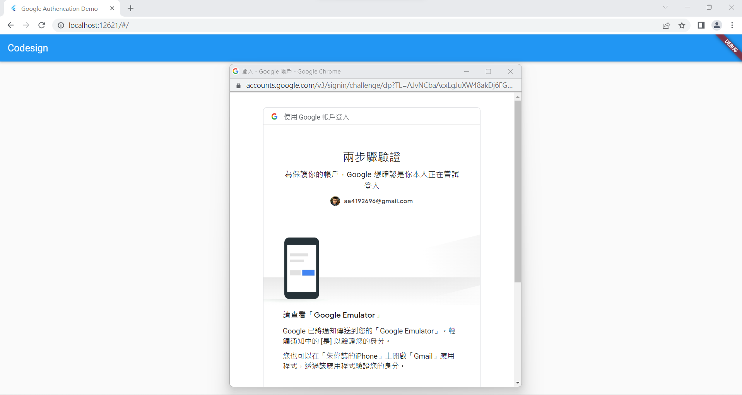Open Chrome's three-dot menu
The width and height of the screenshot is (742, 395).
(x=732, y=25)
